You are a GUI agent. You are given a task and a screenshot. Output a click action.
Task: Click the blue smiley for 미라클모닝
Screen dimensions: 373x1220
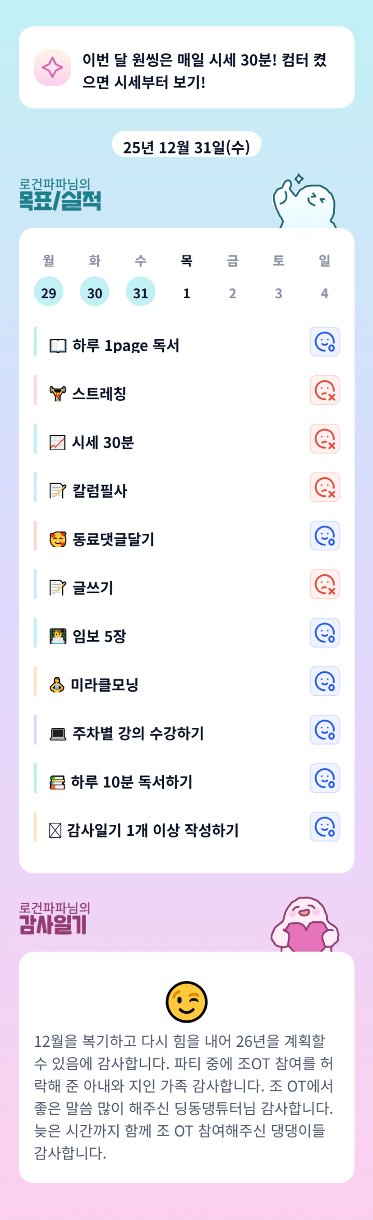[324, 681]
